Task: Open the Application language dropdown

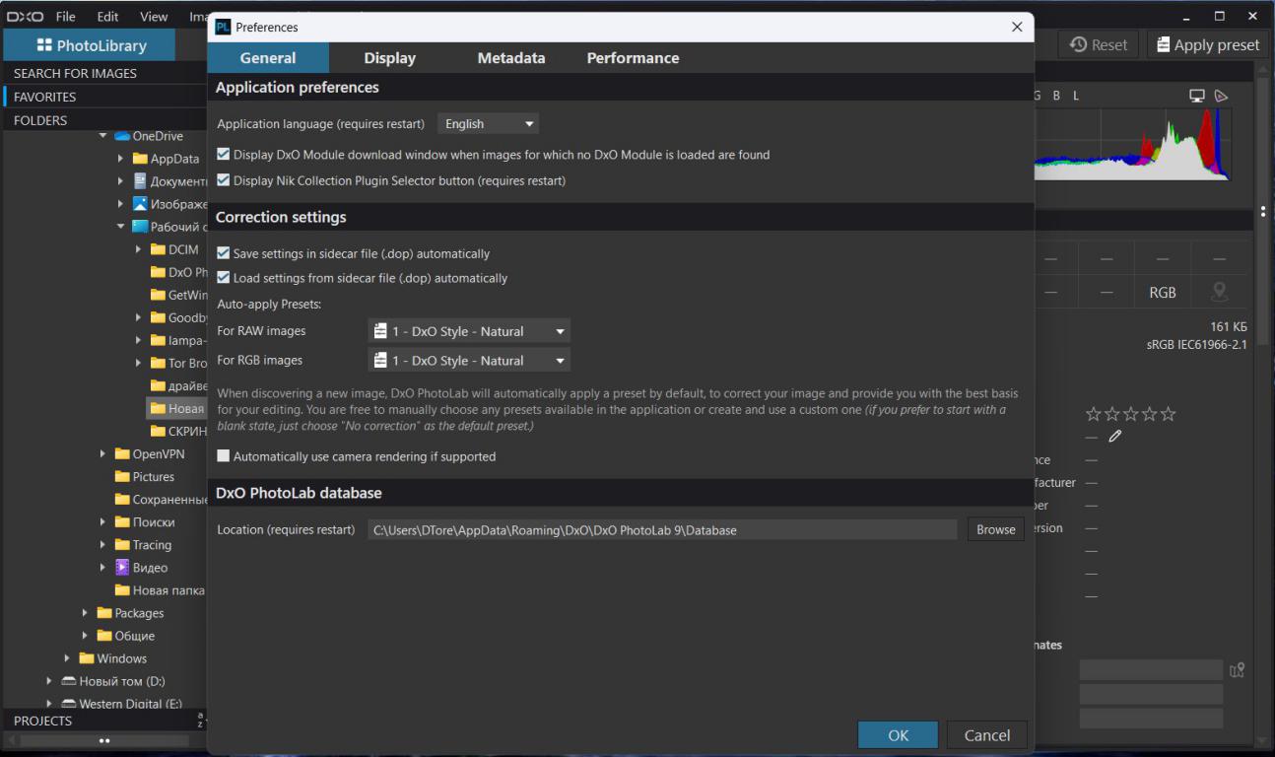Action: [x=488, y=124]
